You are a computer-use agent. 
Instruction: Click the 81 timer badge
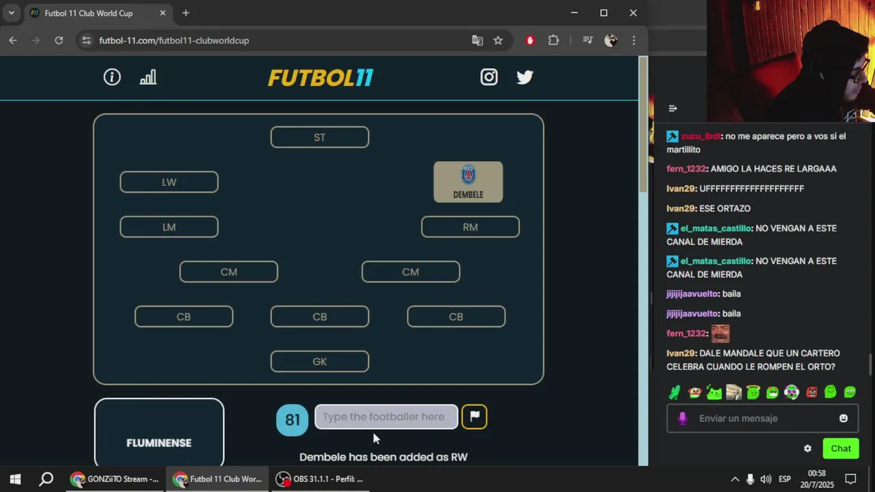pyautogui.click(x=293, y=420)
